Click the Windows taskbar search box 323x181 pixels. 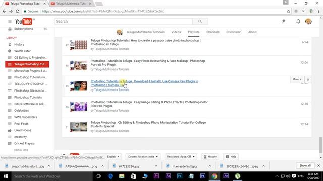pyautogui.click(x=51, y=176)
